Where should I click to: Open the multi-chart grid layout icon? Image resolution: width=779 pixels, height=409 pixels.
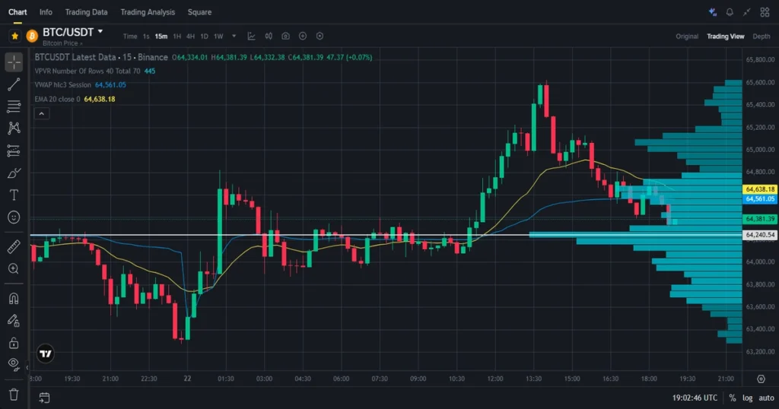765,12
